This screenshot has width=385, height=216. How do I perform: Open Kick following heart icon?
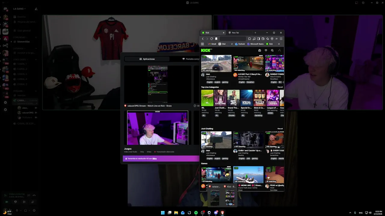coord(266,50)
